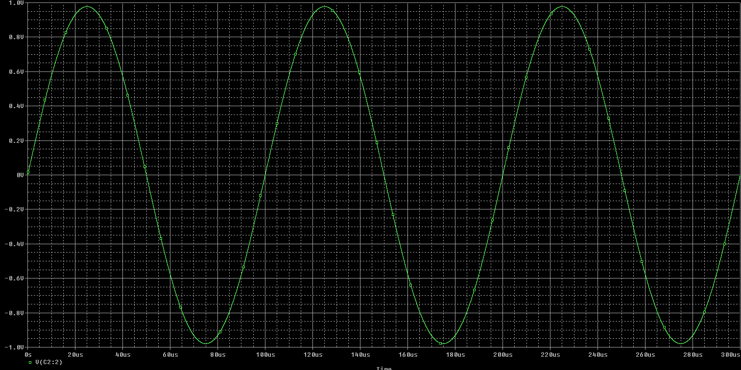
Task: Click the 280us time axis label
Action: coord(693,354)
